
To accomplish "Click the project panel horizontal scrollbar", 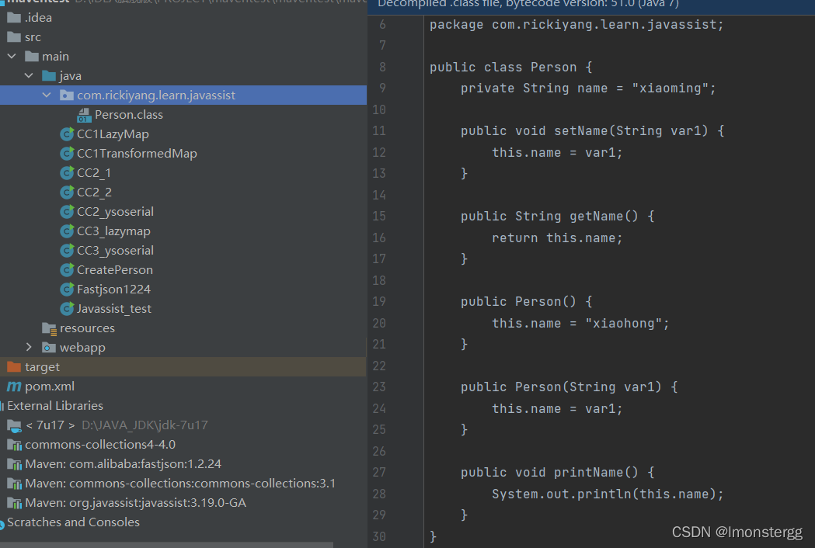I will pyautogui.click(x=166, y=545).
